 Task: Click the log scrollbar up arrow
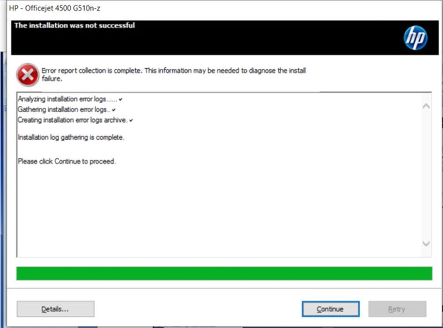coord(426,106)
